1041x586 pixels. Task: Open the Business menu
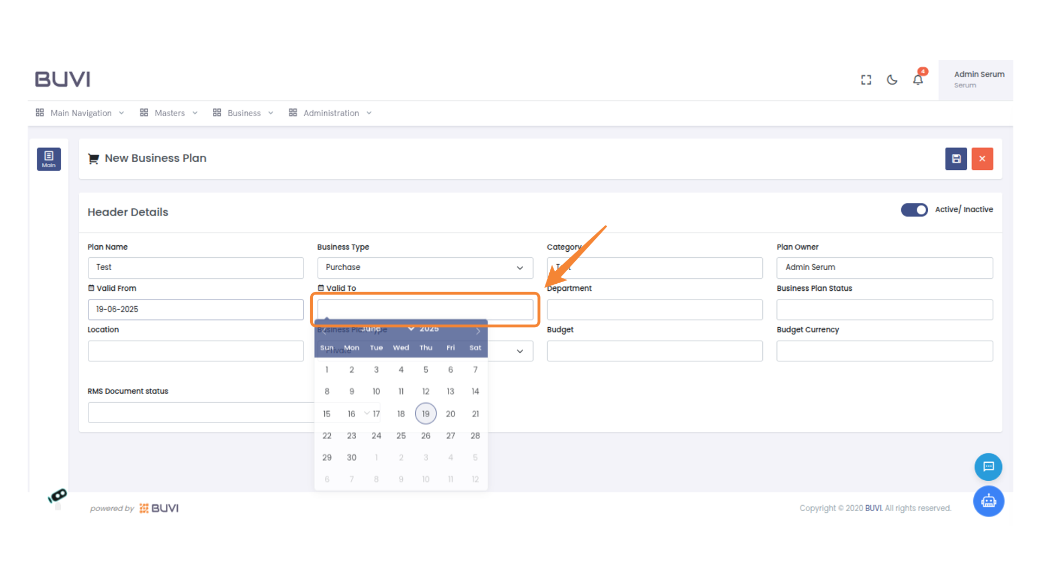[243, 113]
